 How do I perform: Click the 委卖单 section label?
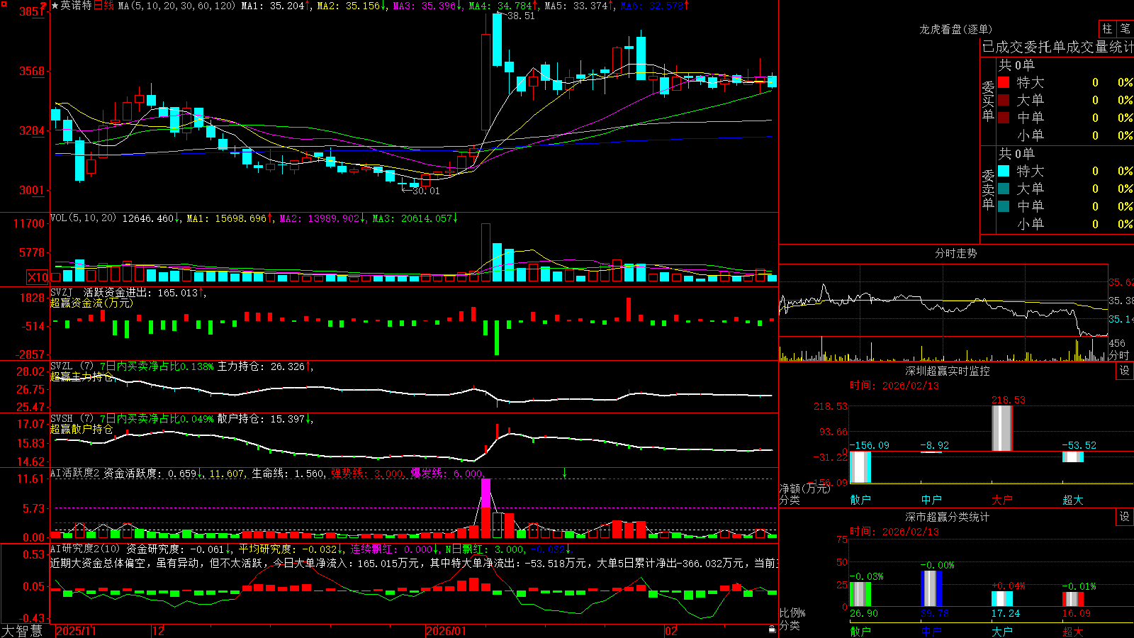988,189
